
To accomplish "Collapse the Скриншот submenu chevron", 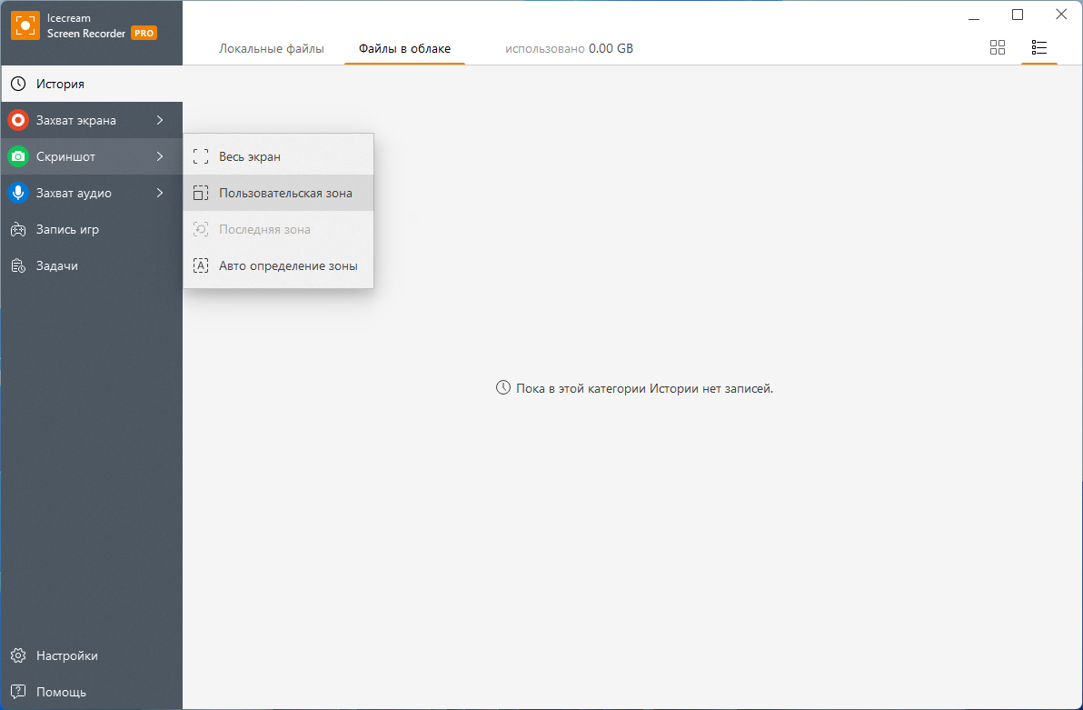I will (x=160, y=156).
